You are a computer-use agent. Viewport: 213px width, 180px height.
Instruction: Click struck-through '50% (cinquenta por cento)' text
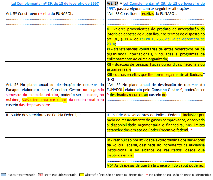[x=45, y=100]
